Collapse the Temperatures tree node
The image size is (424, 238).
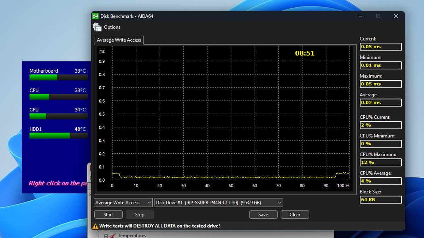point(106,236)
